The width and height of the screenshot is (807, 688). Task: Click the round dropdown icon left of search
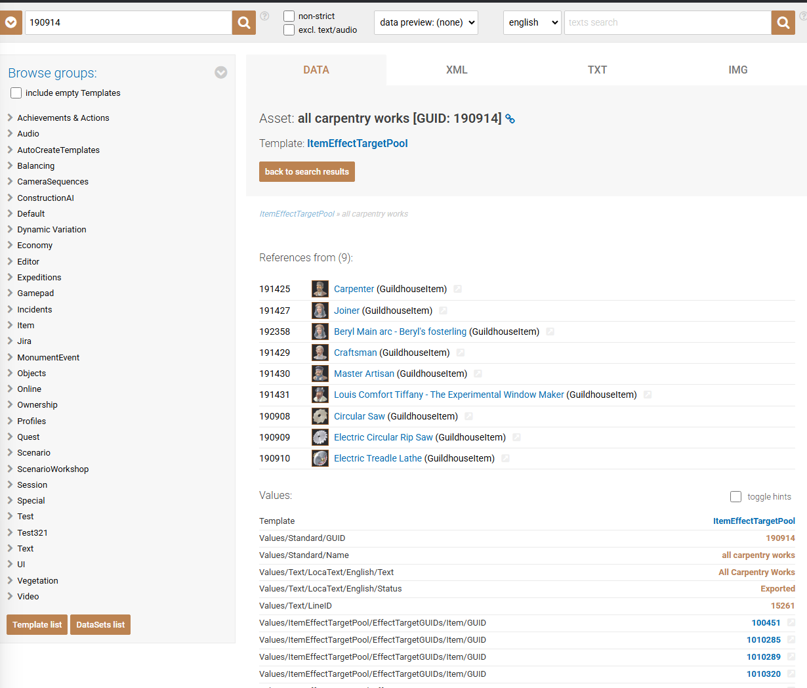(x=11, y=23)
